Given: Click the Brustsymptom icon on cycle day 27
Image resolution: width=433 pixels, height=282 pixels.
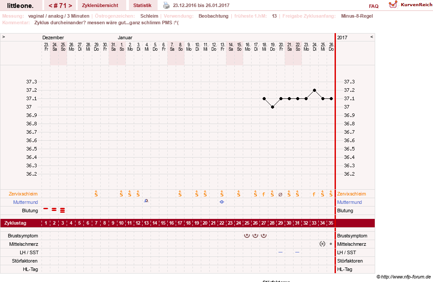Looking at the screenshot, I should coord(264,235).
